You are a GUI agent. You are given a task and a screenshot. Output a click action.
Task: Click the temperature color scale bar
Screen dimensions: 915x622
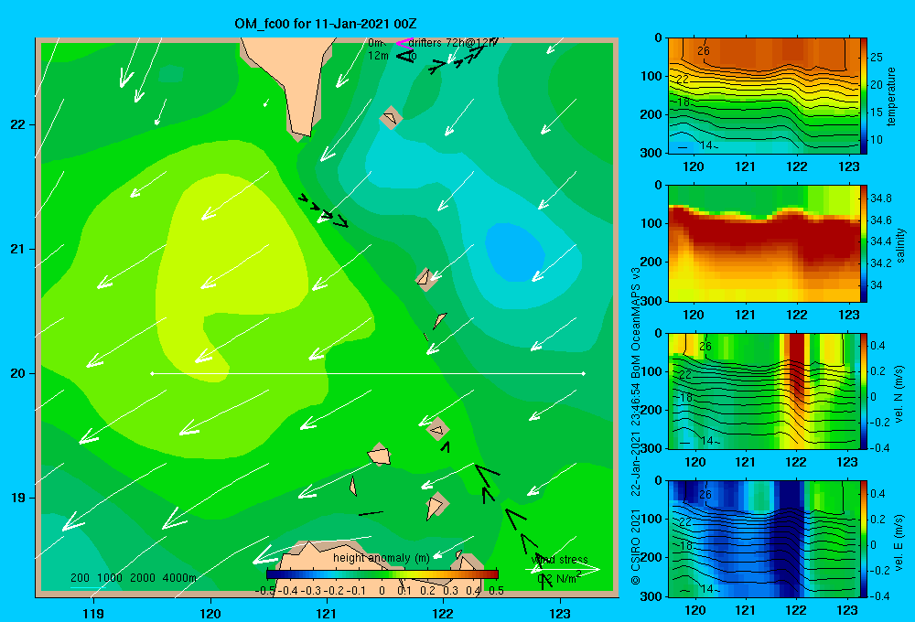click(864, 96)
